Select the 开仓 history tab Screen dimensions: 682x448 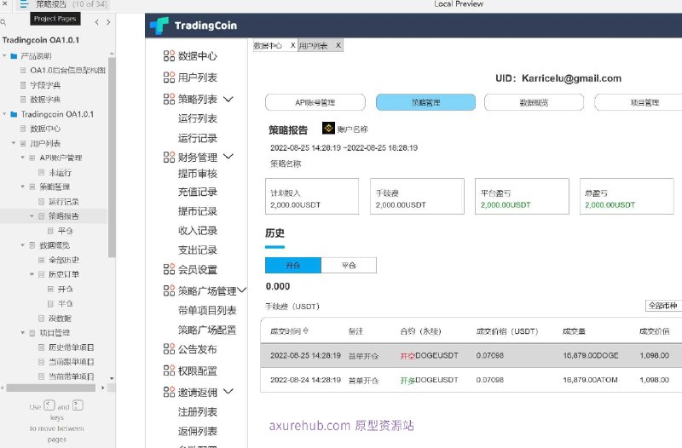293,265
